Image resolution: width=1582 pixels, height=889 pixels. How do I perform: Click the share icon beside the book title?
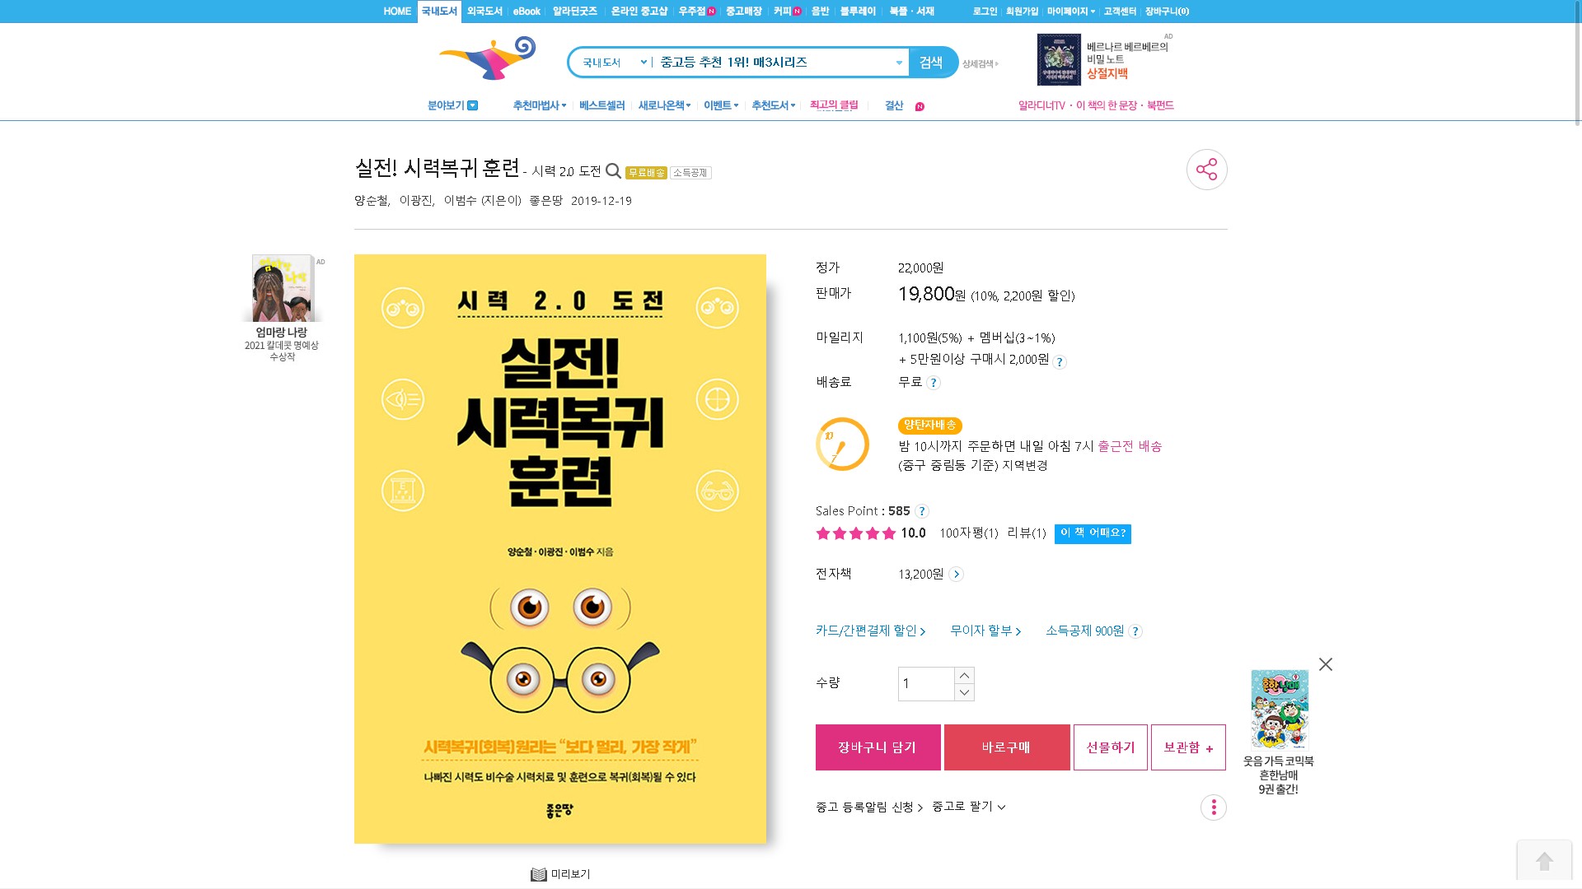[x=1206, y=170]
